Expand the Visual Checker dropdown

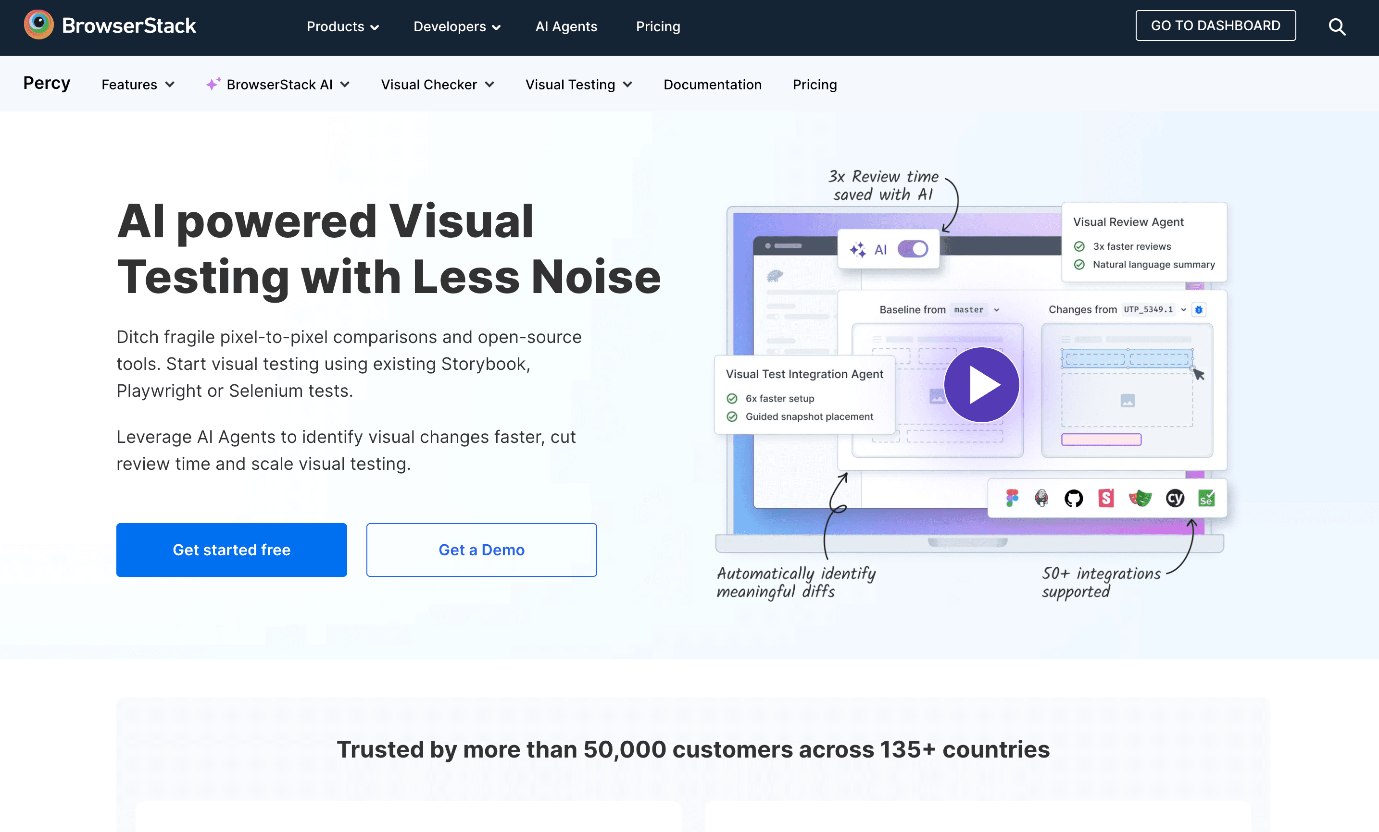click(x=438, y=85)
